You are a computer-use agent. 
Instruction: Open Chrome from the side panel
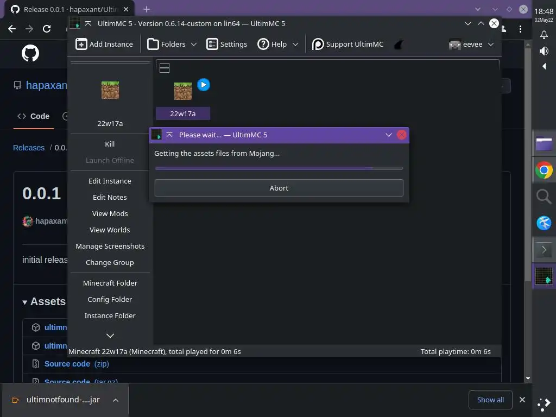544,170
